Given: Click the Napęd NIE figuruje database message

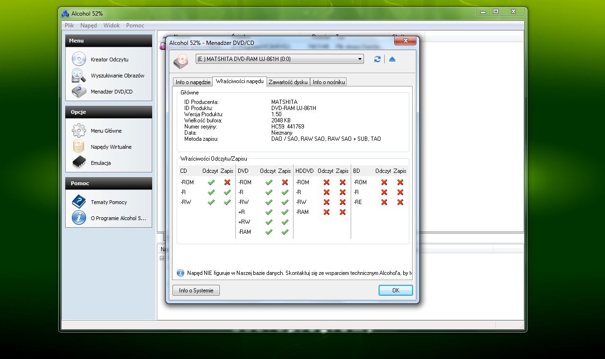Looking at the screenshot, I should [299, 273].
